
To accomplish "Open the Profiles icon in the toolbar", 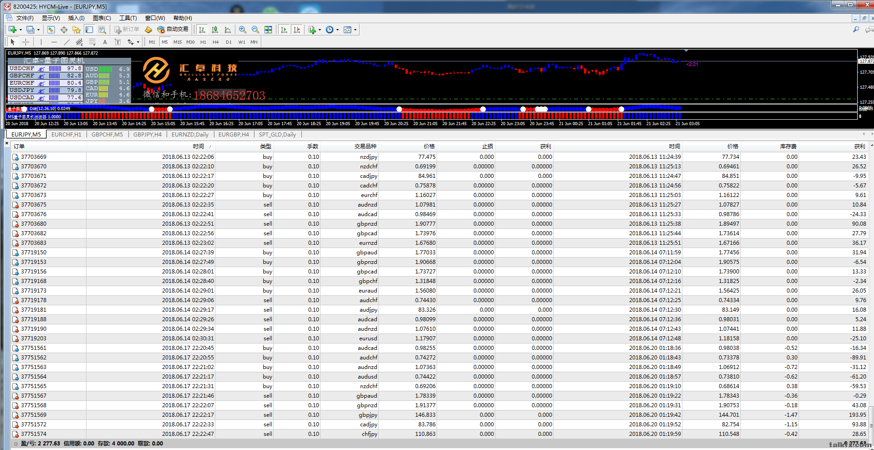I will pyautogui.click(x=30, y=30).
